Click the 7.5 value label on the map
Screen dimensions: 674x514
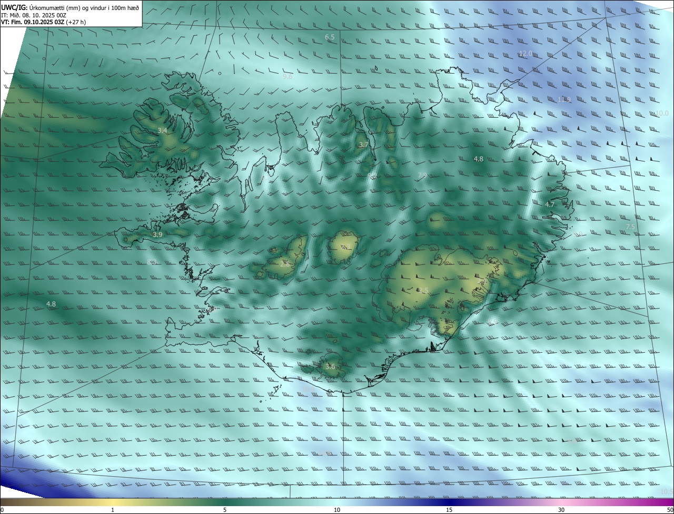click(630, 227)
